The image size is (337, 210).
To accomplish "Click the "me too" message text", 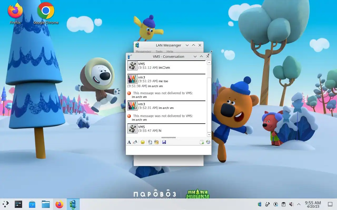I will [163, 81].
